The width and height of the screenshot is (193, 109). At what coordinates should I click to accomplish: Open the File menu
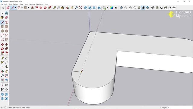pos(2,4)
